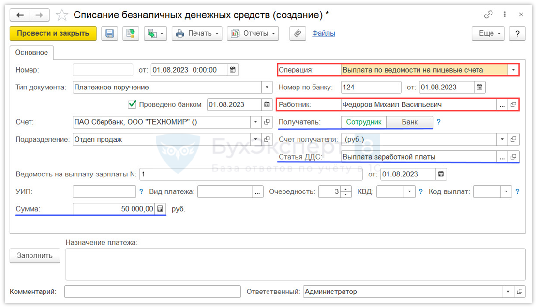Post document using green arrow sheet icon
The height and width of the screenshot is (308, 537).
pyautogui.click(x=131, y=33)
